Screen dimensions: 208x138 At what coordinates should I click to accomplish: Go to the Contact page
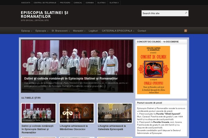point(142,31)
